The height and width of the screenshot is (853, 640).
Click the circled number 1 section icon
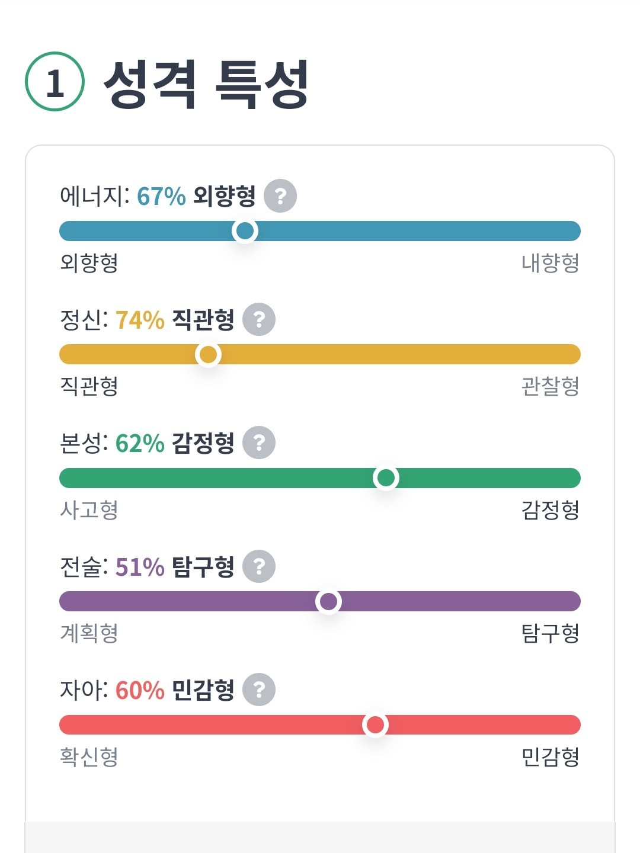55,82
